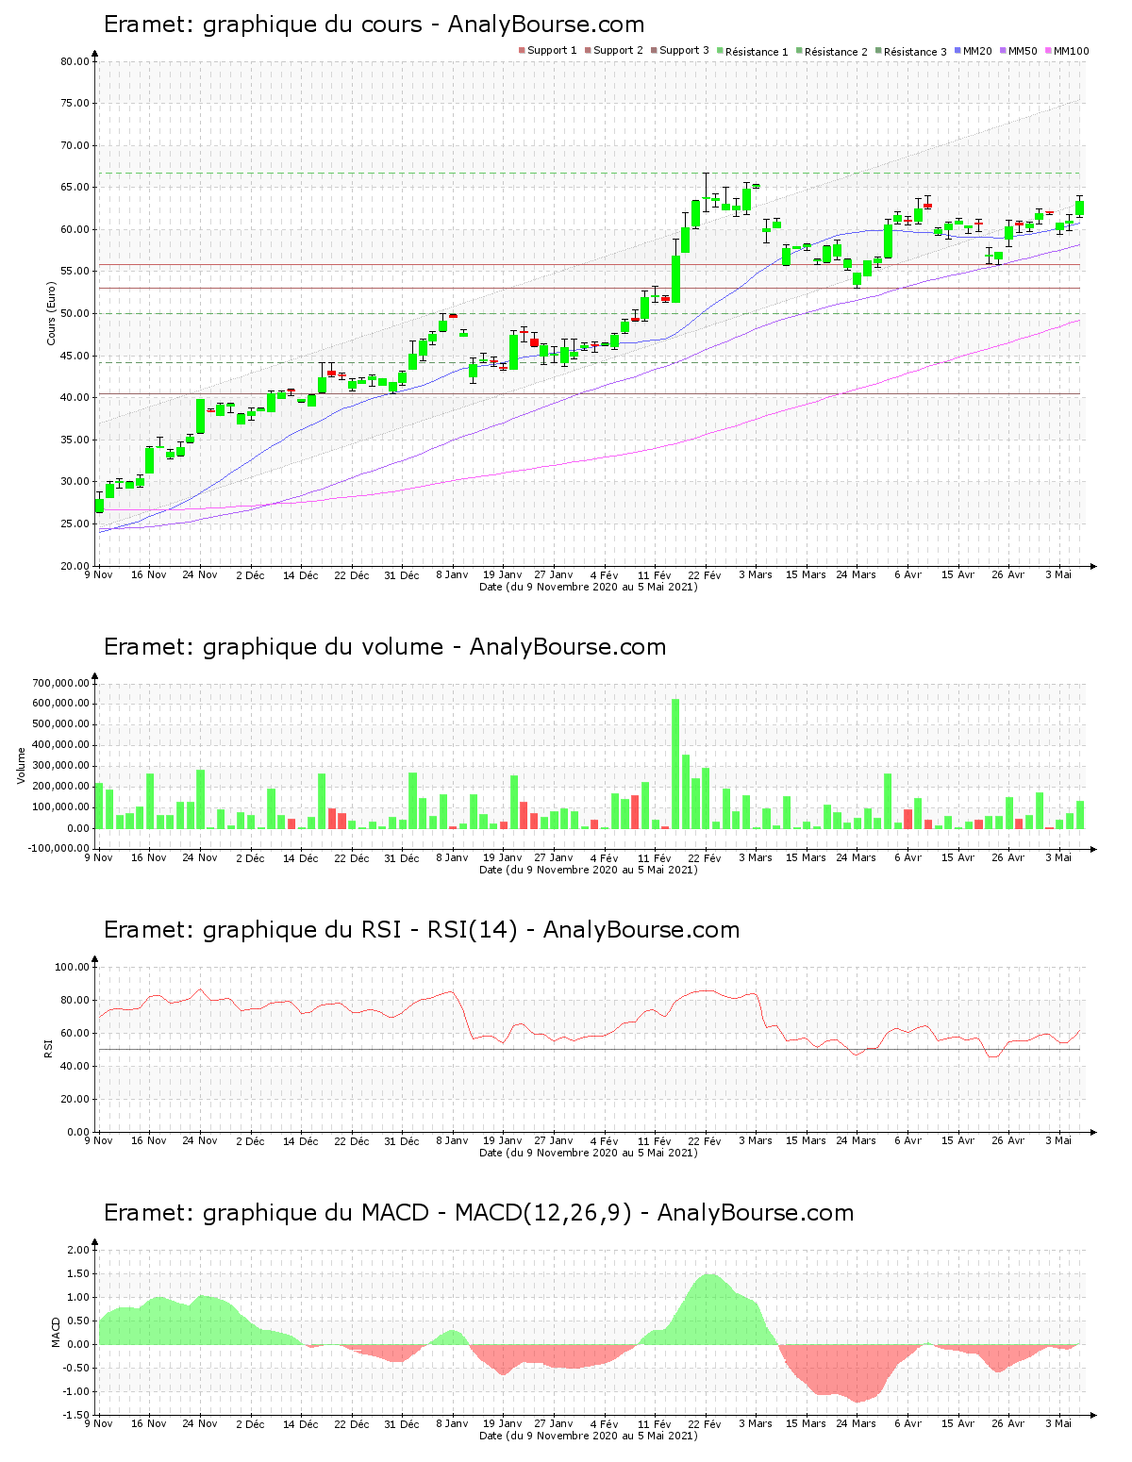
Task: Click '300,000.00' on the volume chart y-axis
Action: pos(60,766)
